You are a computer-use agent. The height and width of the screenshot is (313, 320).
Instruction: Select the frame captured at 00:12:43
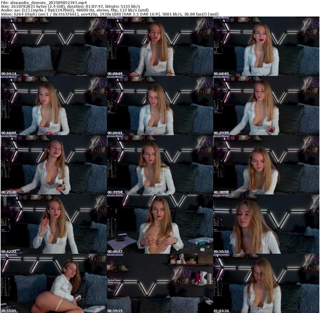click(266, 46)
